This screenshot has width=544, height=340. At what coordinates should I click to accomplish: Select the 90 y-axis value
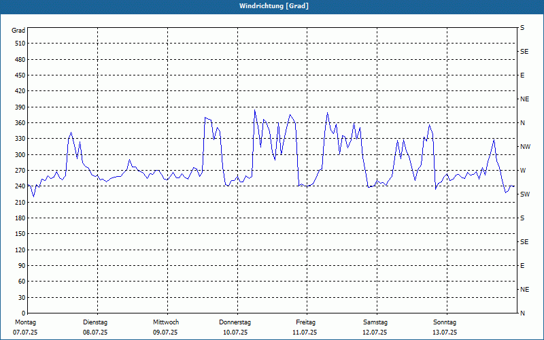22,266
